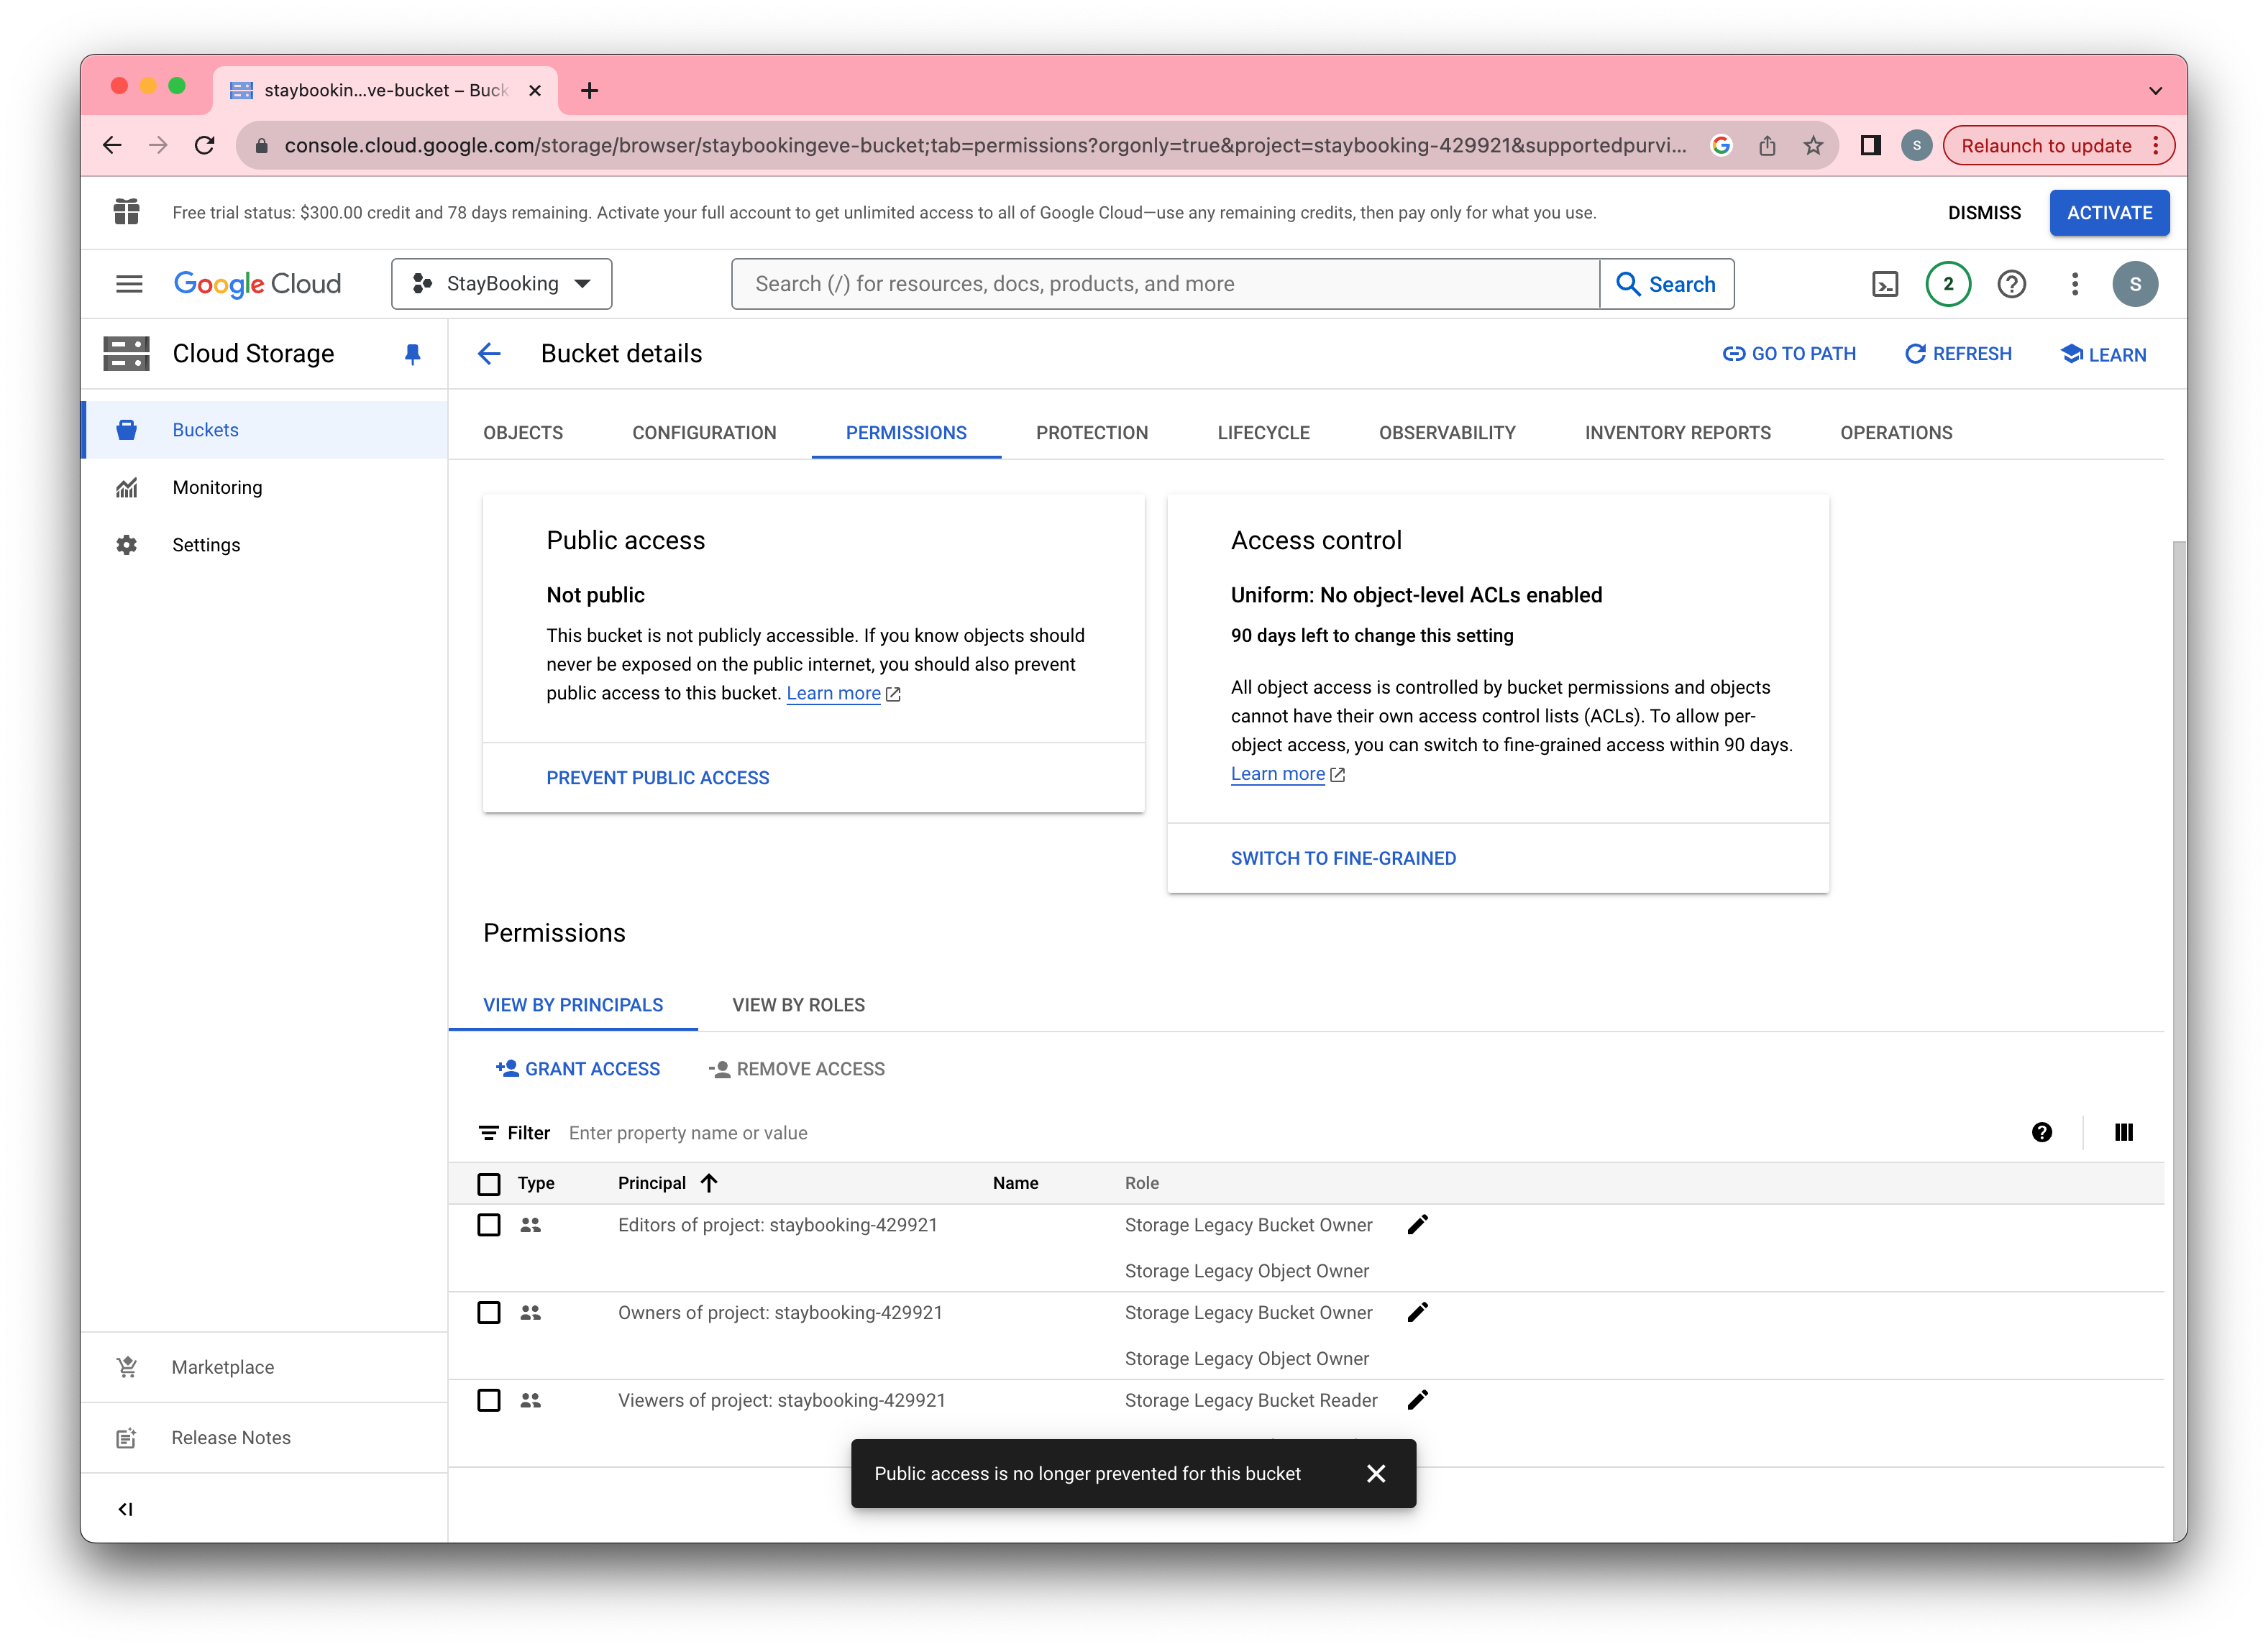
Task: Switch to View by Roles tab
Action: click(x=798, y=1004)
